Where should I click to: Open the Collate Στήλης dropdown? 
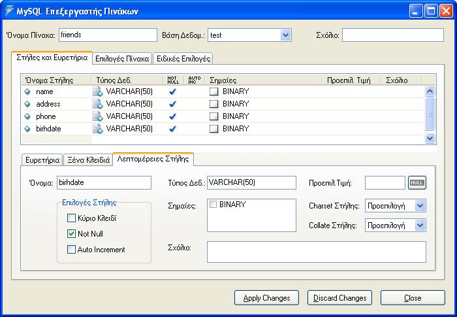click(x=420, y=225)
